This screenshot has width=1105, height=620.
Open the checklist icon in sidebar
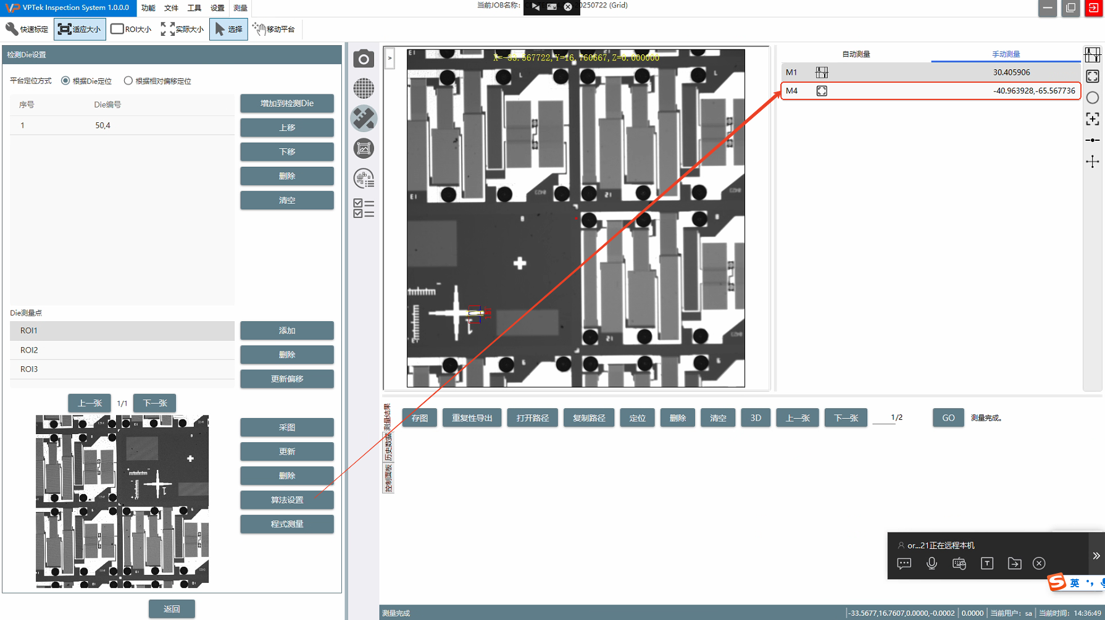tap(364, 208)
